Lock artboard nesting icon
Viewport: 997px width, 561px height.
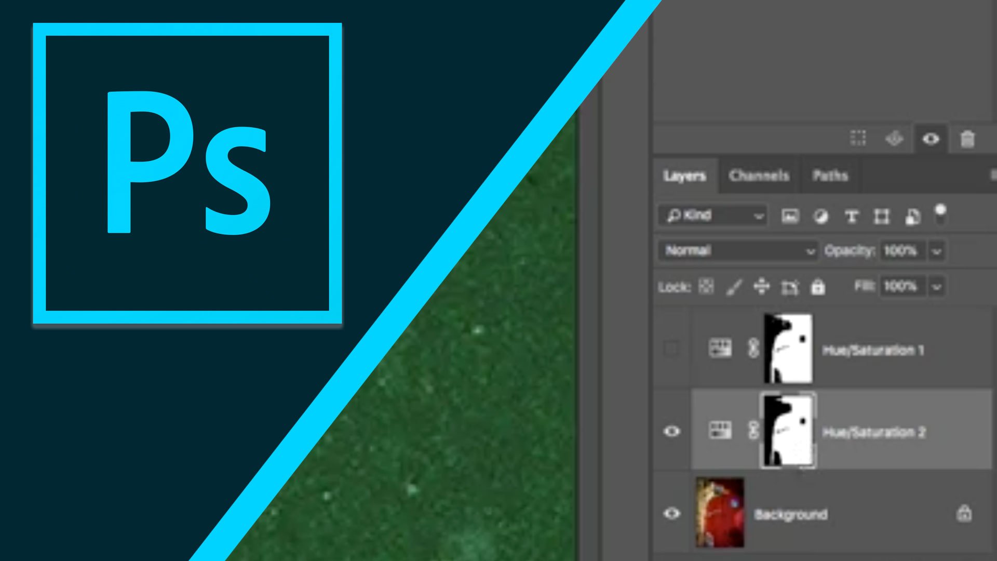790,287
